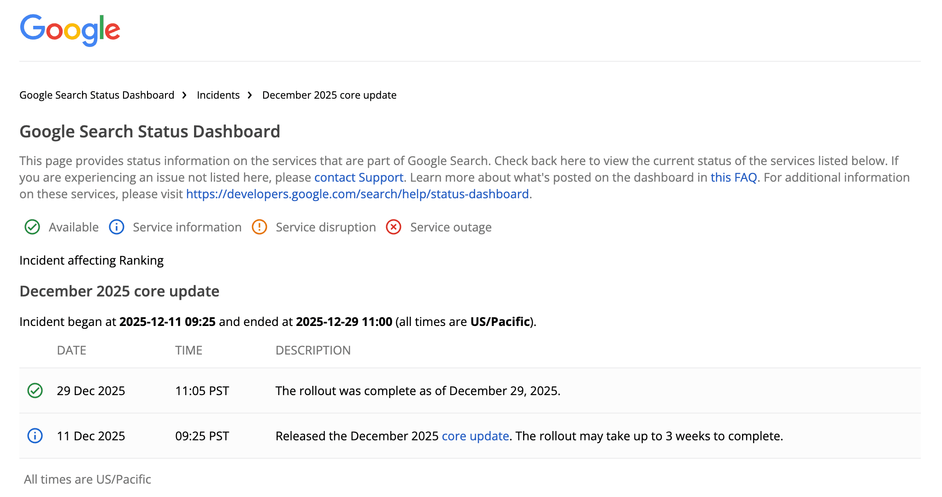Image resolution: width=942 pixels, height=497 pixels.
Task: Select the December 2025 core update breadcrumb
Action: (329, 95)
